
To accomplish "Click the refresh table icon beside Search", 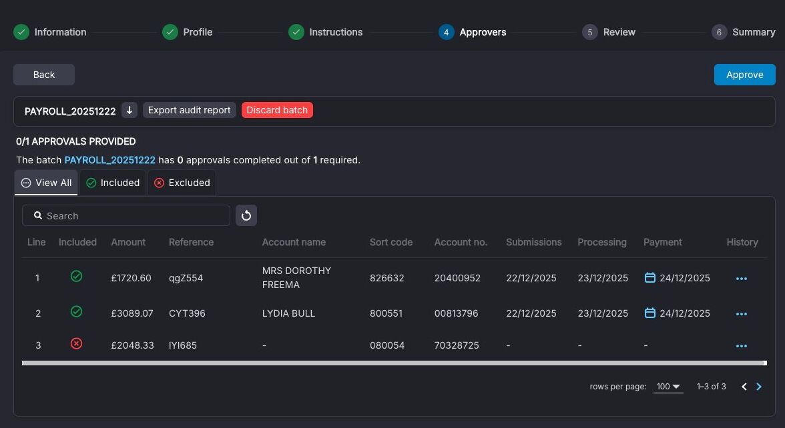I will 246,215.
